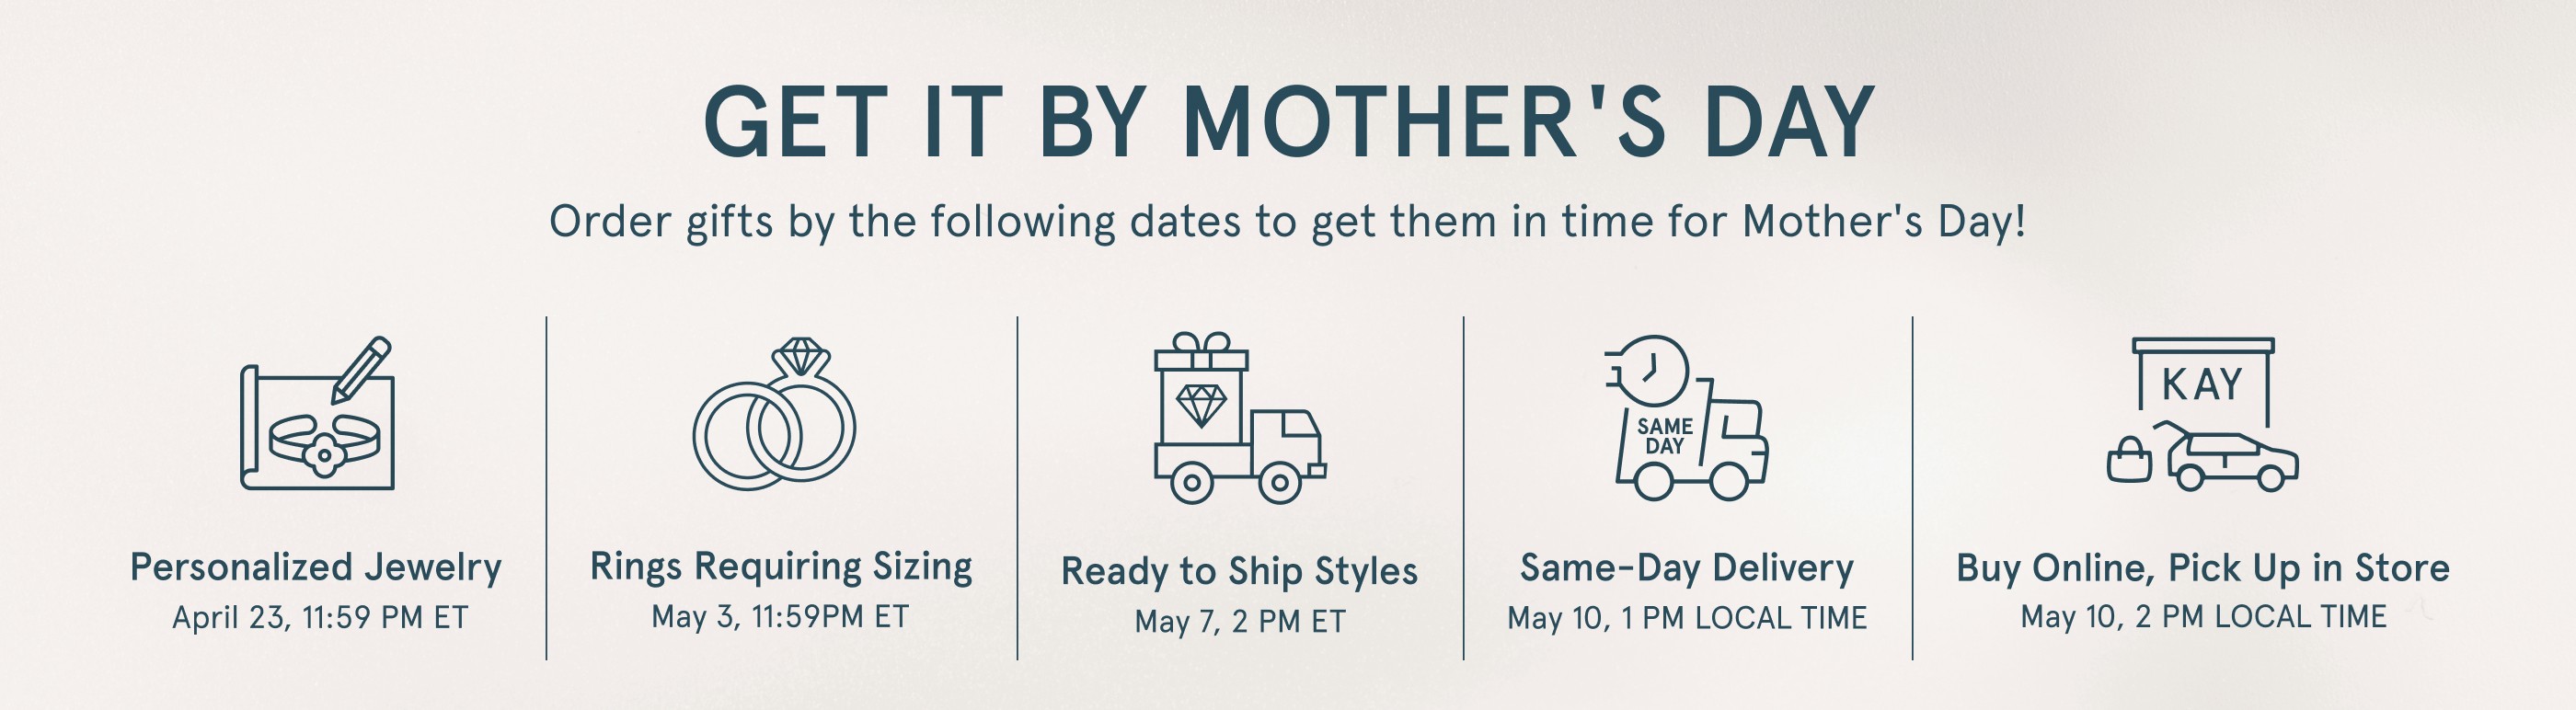Click the April 23, 11:59 PM ET deadline
This screenshot has width=2576, height=710.
pos(320,617)
